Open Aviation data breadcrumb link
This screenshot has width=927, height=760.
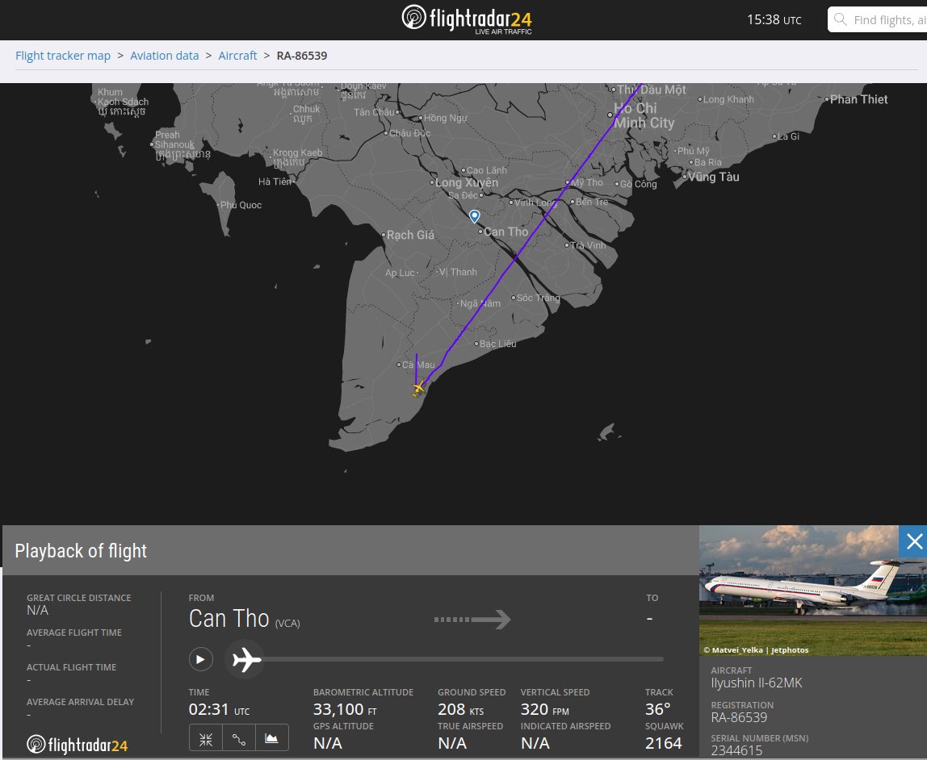165,56
